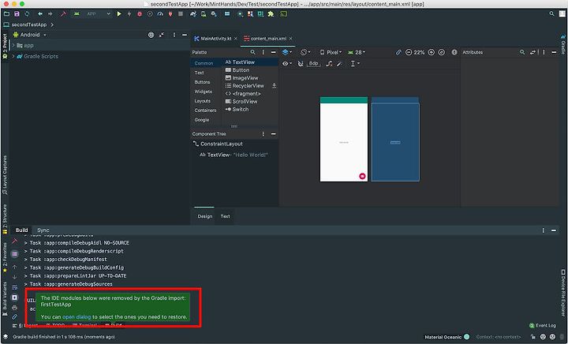The height and width of the screenshot is (344, 568).
Task: Click the red Debug app icon
Action: pos(140,13)
